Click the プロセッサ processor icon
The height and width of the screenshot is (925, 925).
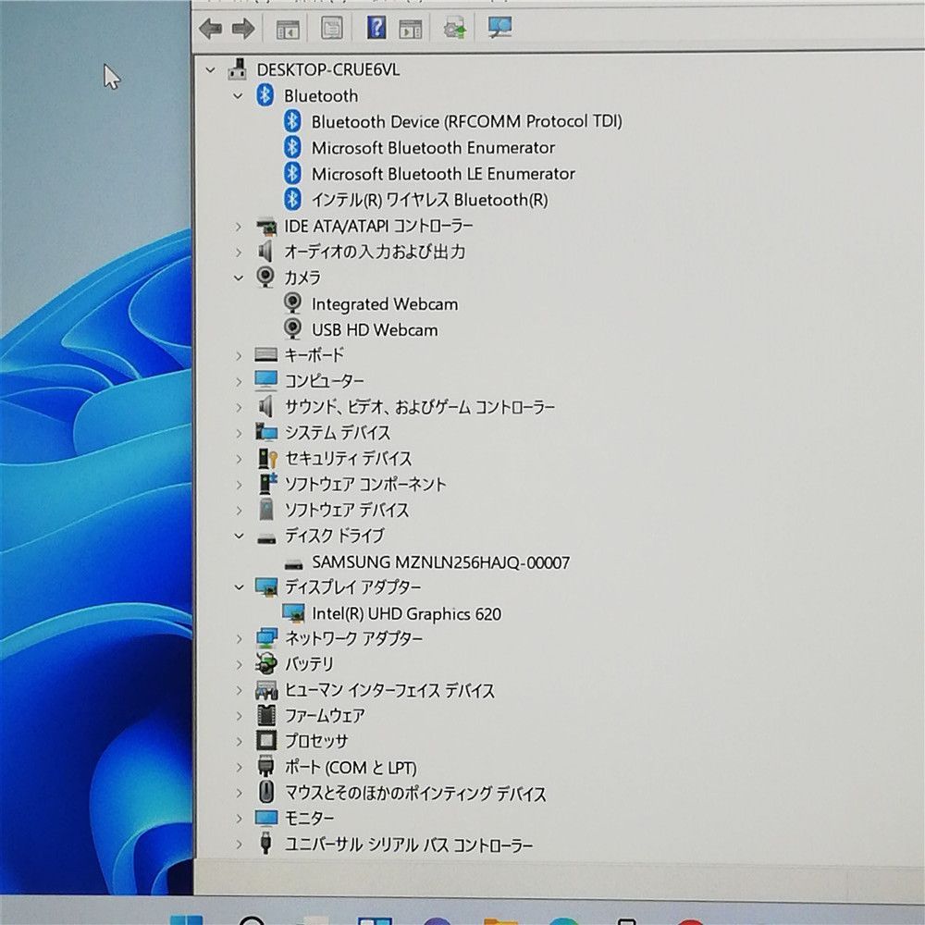[x=266, y=740]
